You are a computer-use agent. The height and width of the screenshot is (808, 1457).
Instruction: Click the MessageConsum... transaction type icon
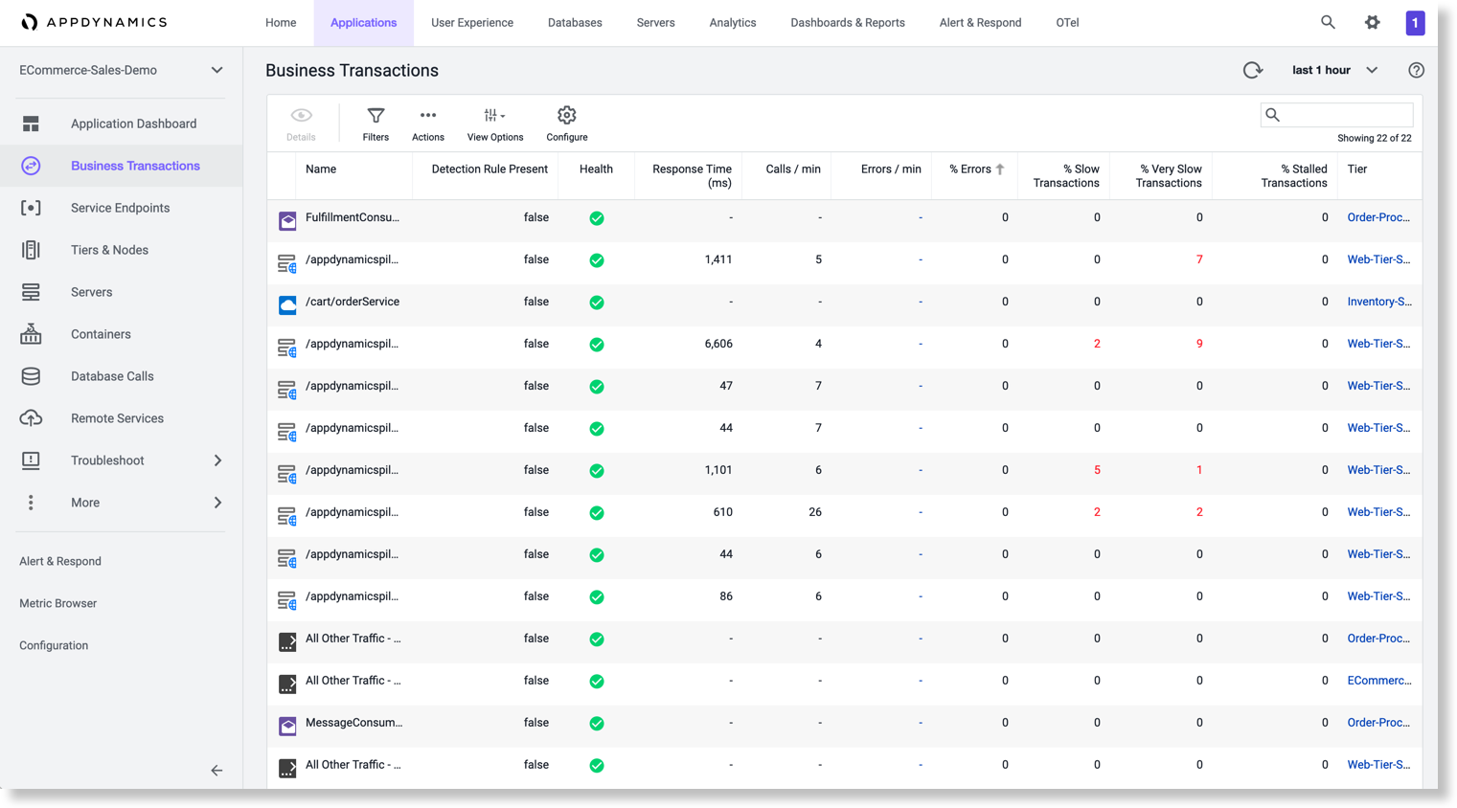287,726
